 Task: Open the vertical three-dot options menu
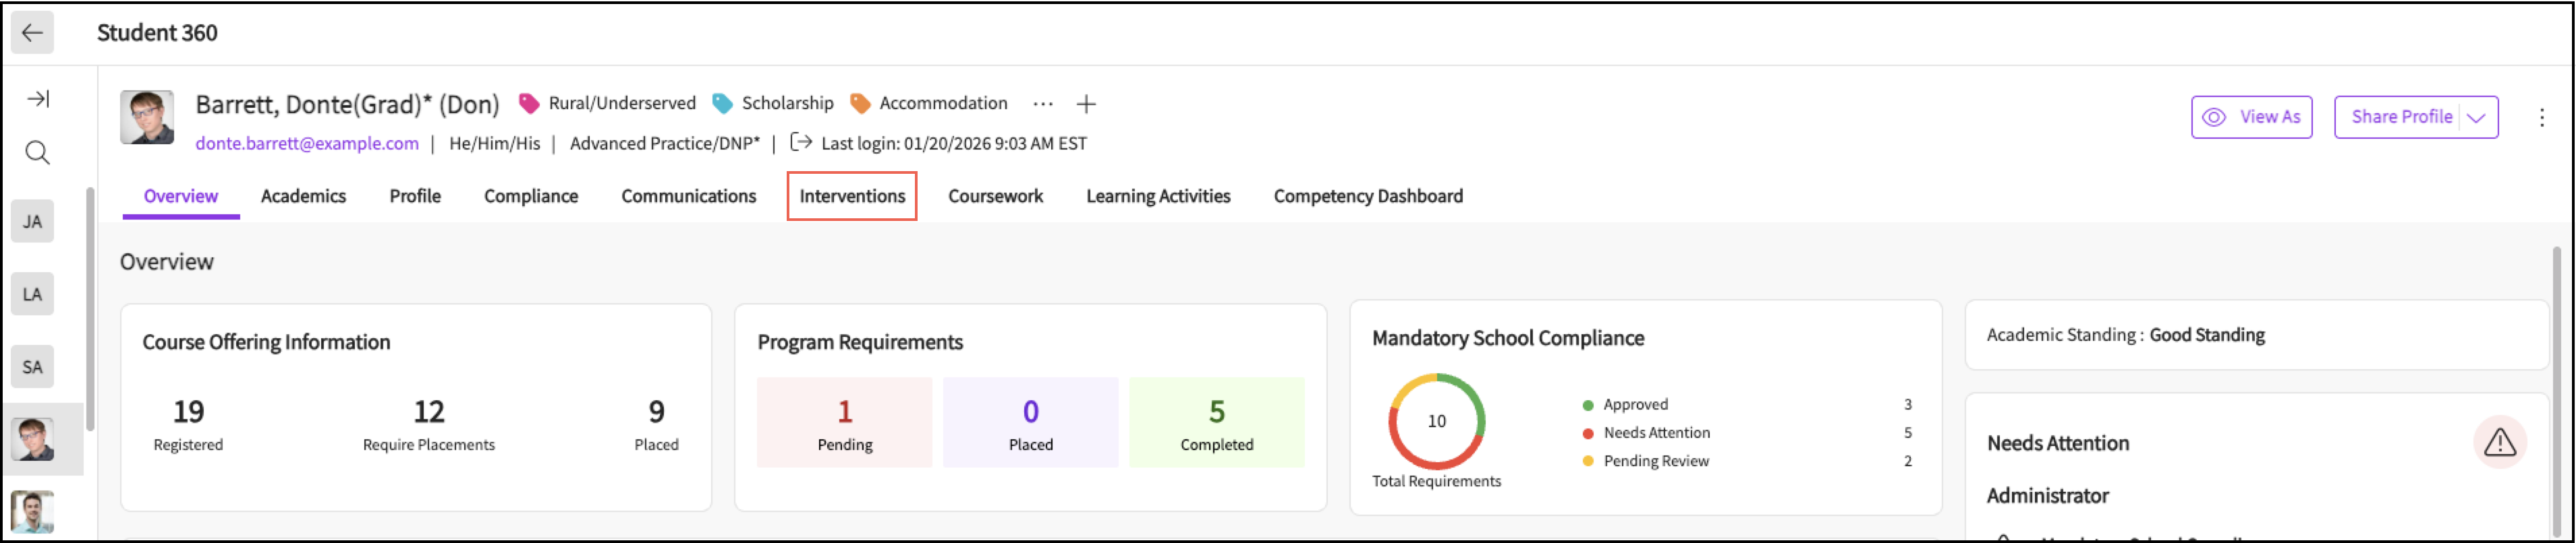pyautogui.click(x=2541, y=118)
